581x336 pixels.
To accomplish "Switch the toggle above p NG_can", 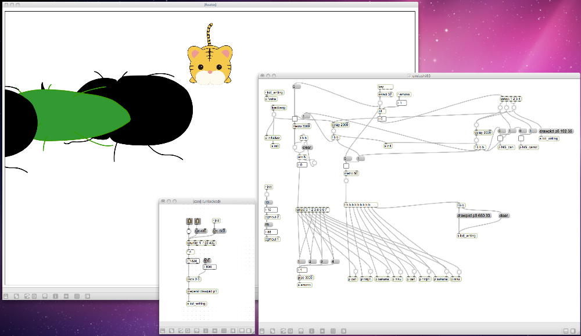I will pyautogui.click(x=500, y=138).
